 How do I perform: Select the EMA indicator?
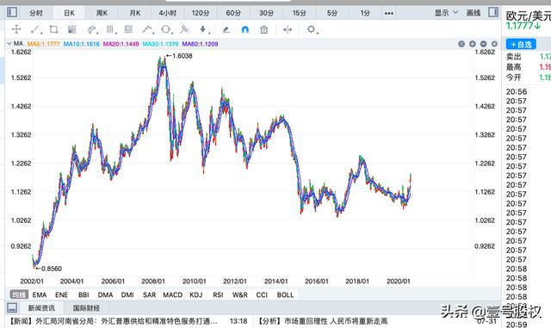(40, 294)
